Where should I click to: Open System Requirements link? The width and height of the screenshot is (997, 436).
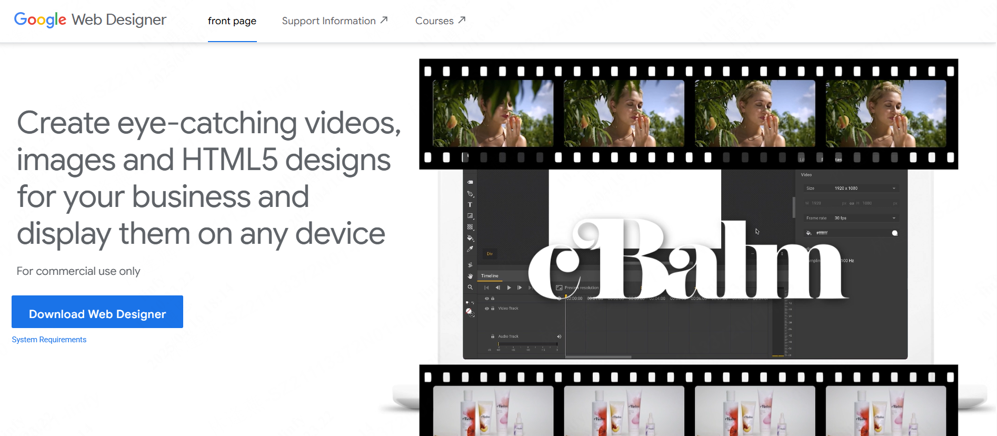click(49, 340)
